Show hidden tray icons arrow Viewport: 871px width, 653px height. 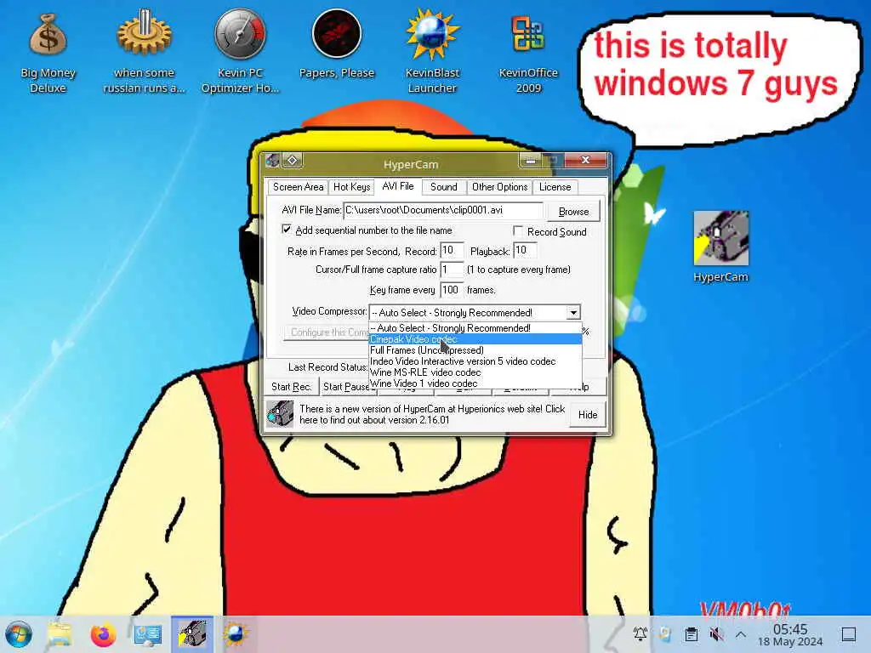coord(741,634)
